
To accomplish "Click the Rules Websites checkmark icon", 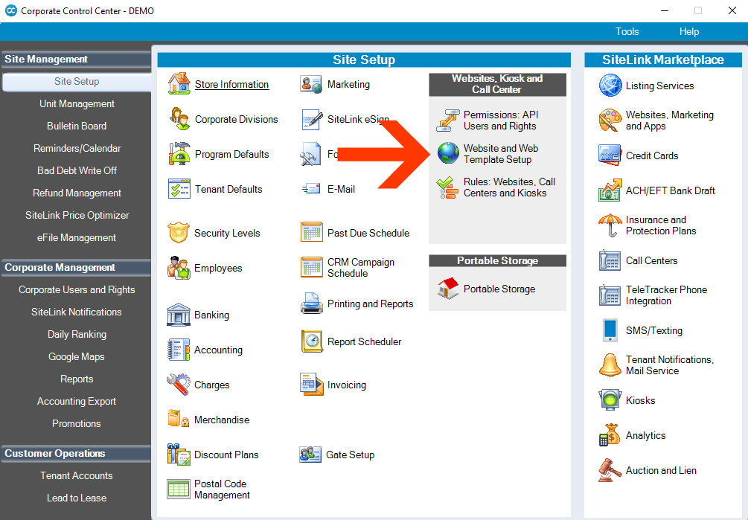I will click(x=447, y=187).
